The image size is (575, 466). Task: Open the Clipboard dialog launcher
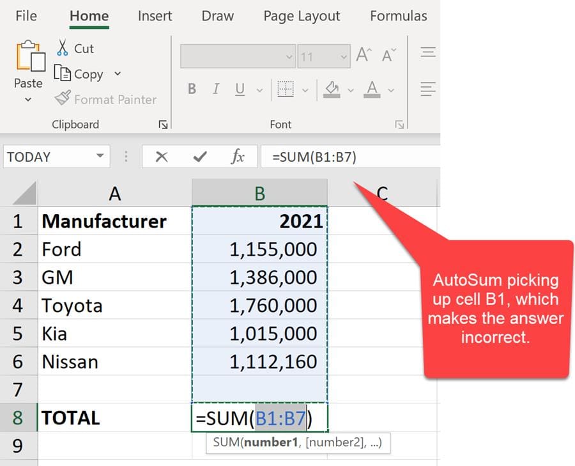(x=164, y=125)
